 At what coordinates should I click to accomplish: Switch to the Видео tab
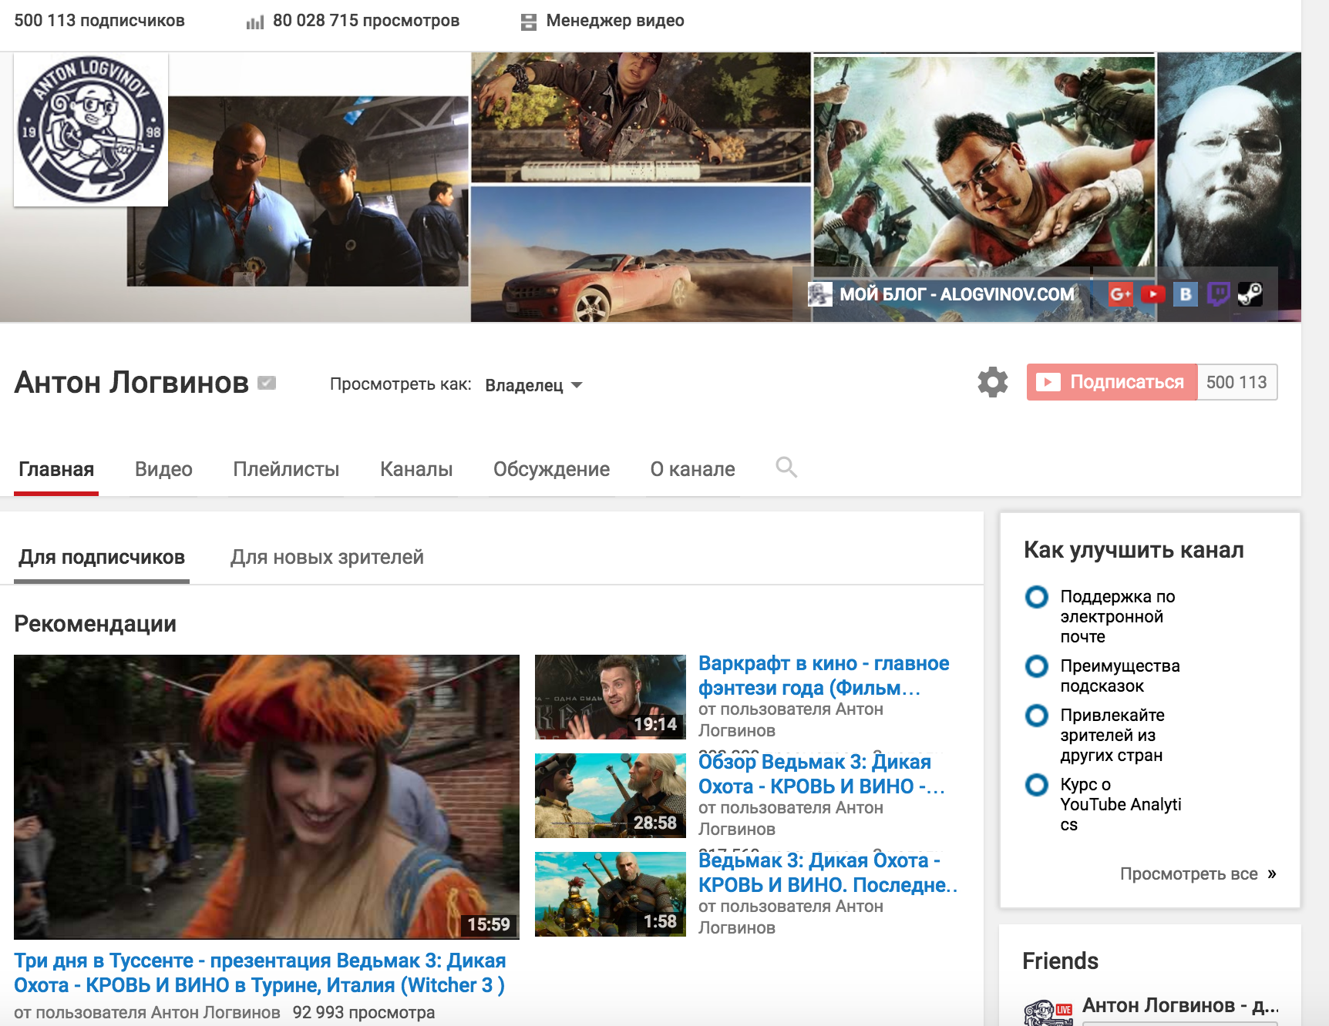tap(163, 469)
